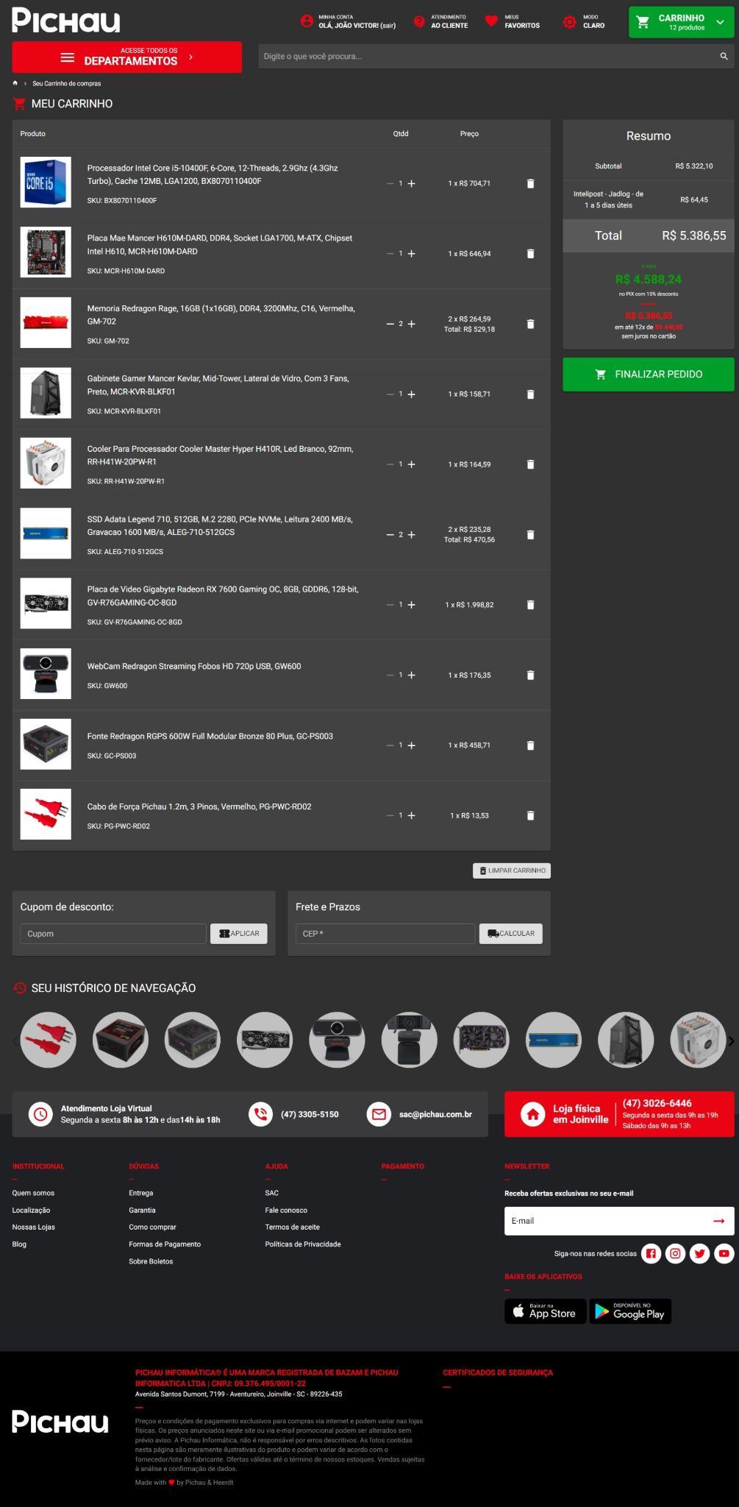
Task: Toggle Modo Claro light theme
Action: pyautogui.click(x=584, y=21)
